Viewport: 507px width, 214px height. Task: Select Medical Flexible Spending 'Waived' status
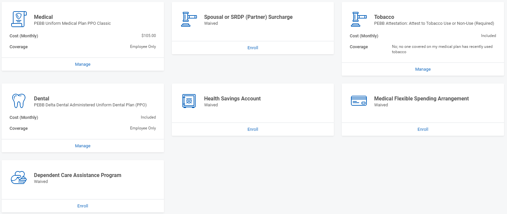click(x=381, y=105)
